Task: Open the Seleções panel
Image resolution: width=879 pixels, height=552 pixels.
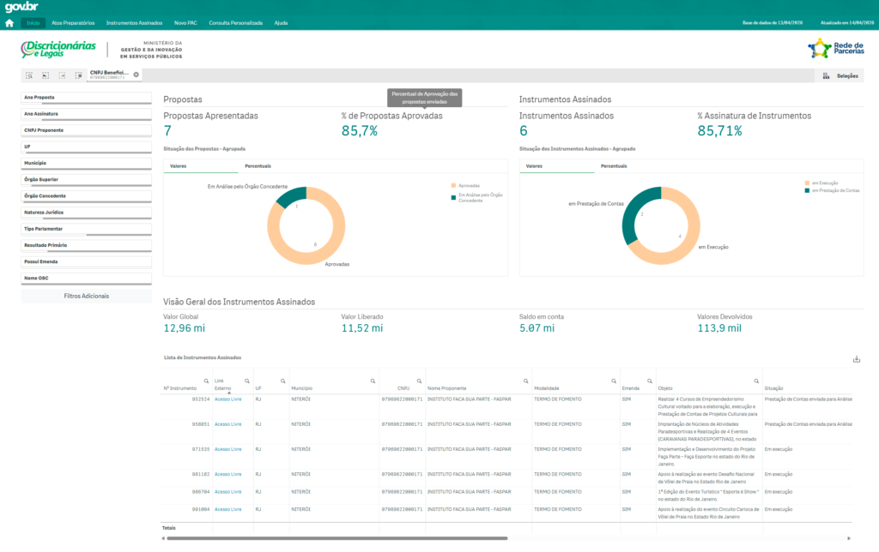Action: tap(840, 76)
